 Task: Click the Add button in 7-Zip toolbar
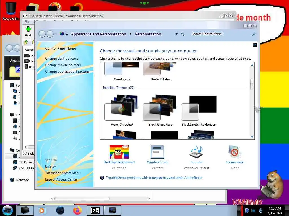pos(28,31)
